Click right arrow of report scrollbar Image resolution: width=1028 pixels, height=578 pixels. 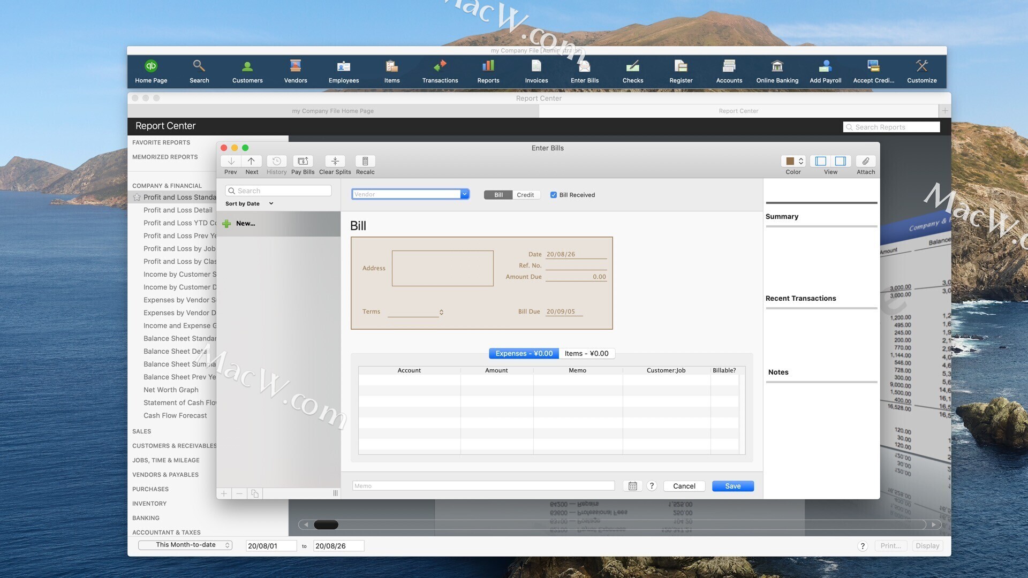tap(934, 525)
